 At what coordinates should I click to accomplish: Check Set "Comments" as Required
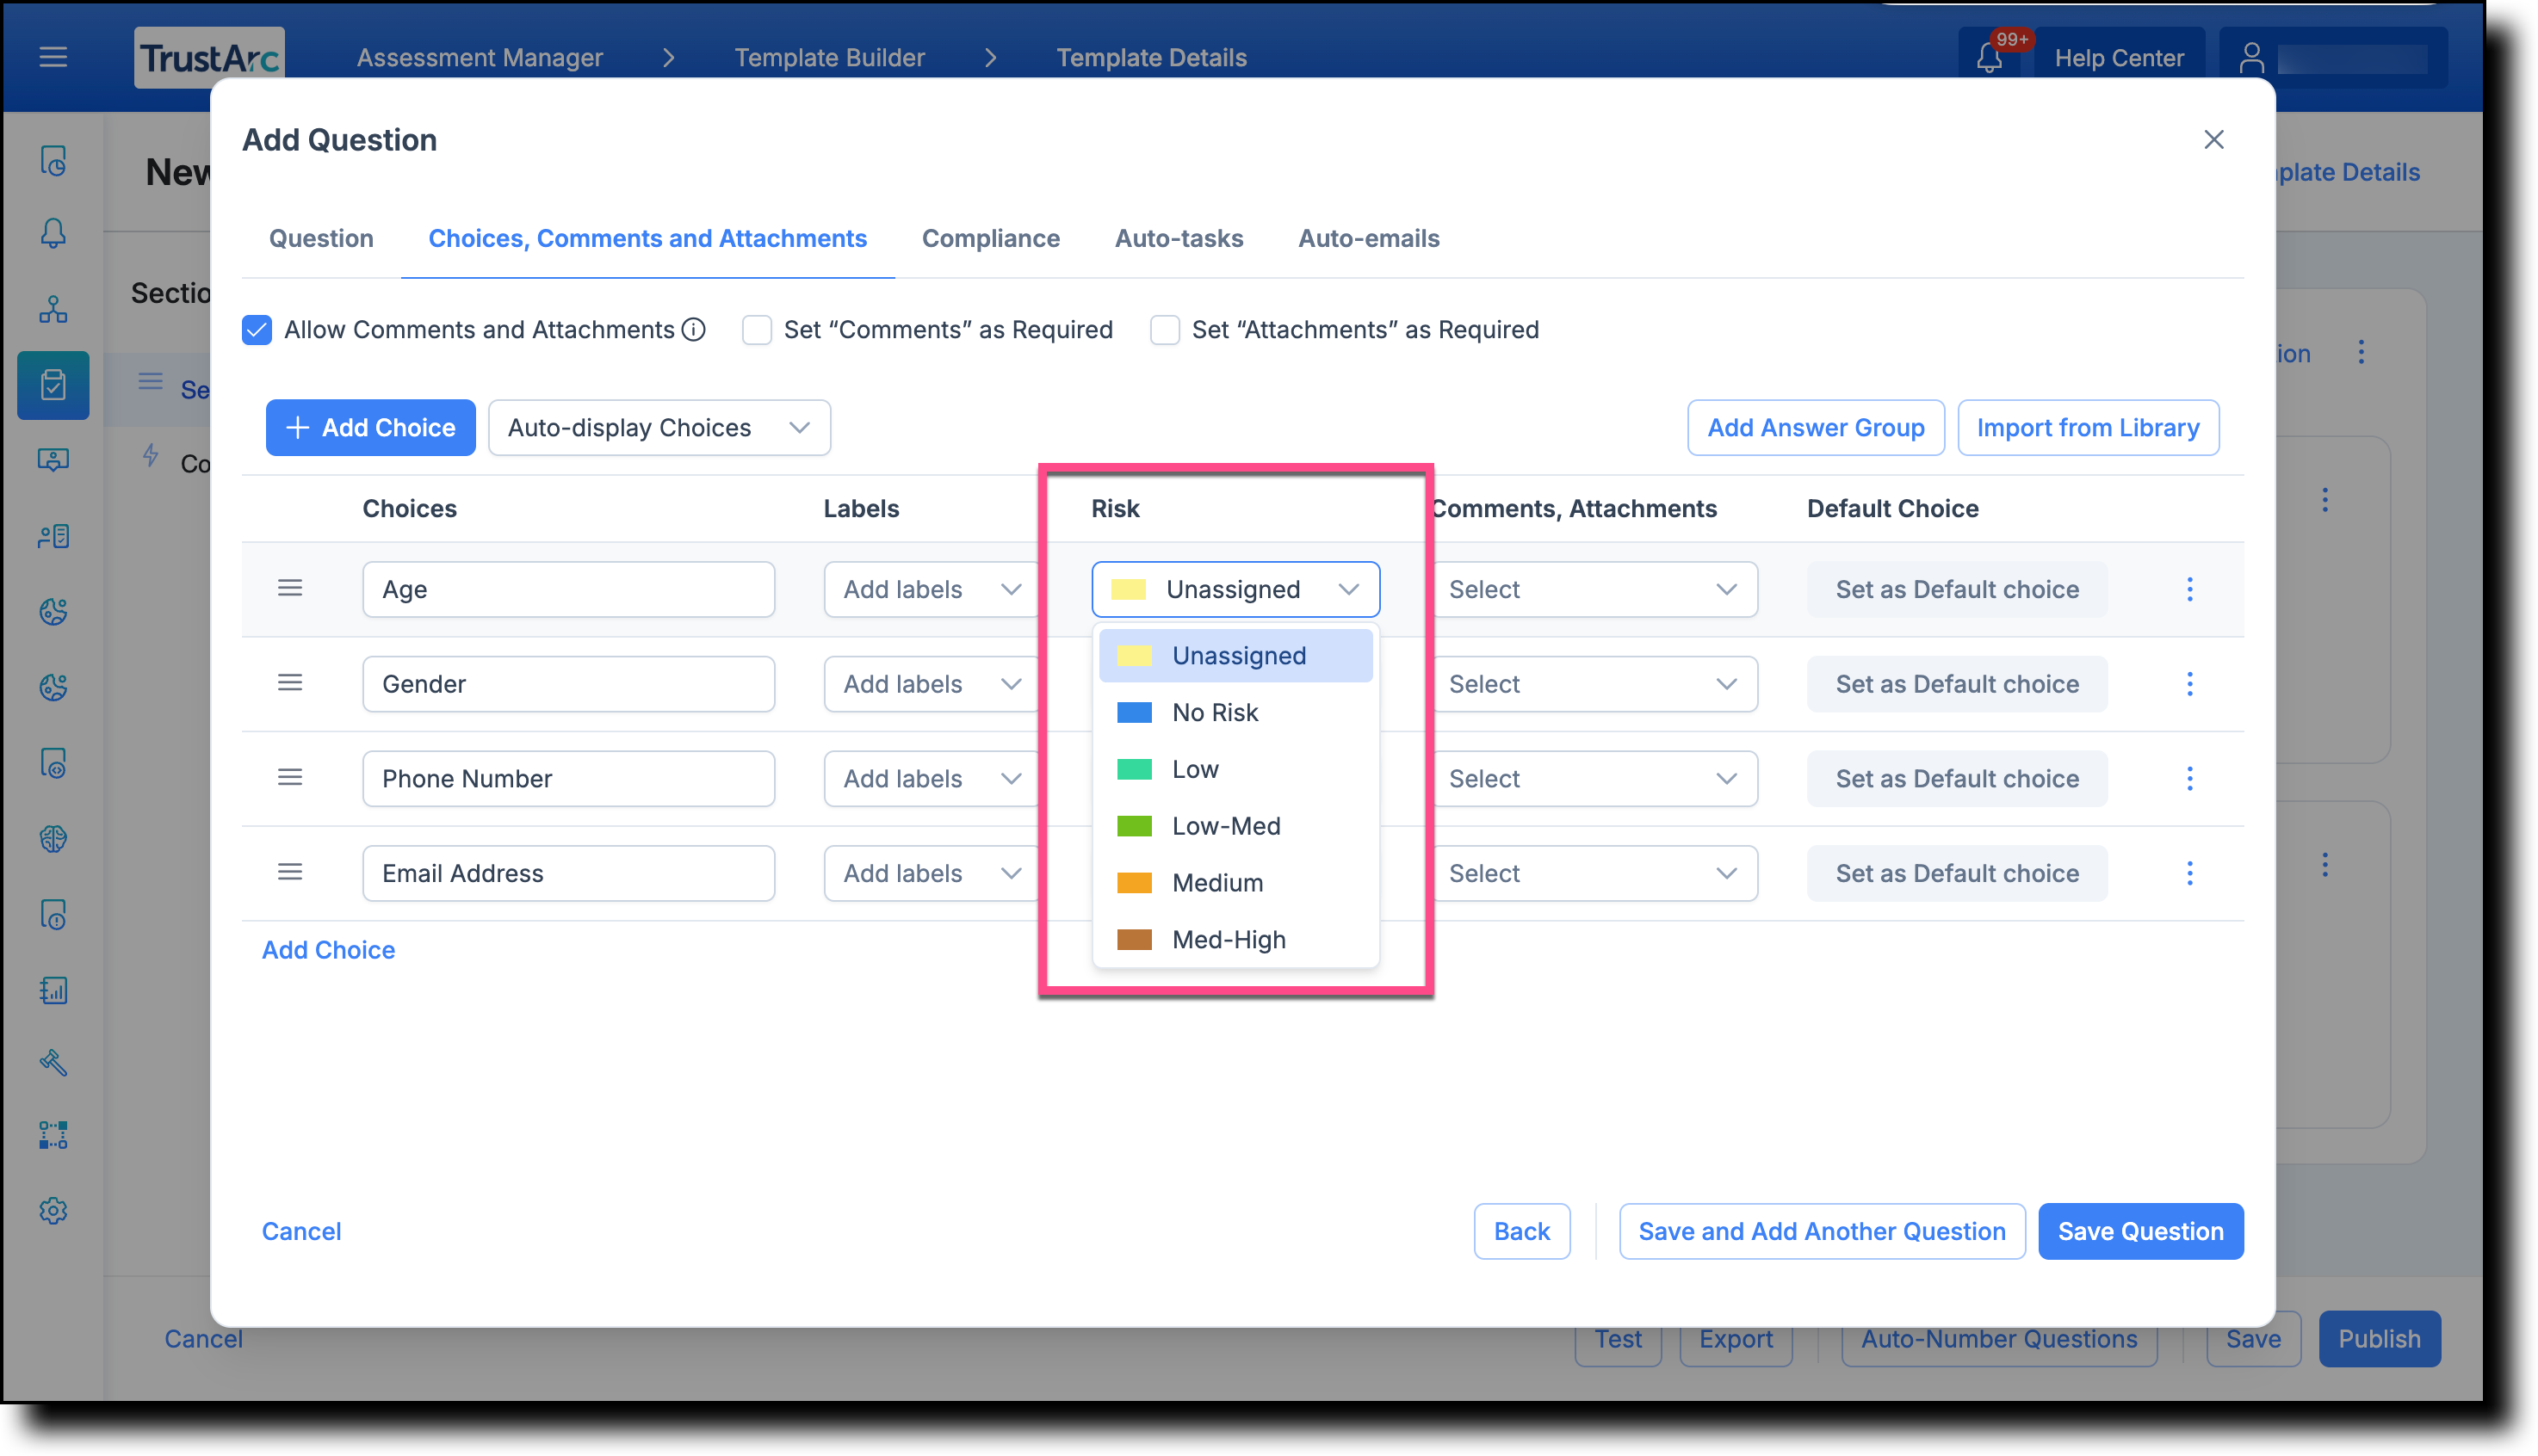coord(758,329)
